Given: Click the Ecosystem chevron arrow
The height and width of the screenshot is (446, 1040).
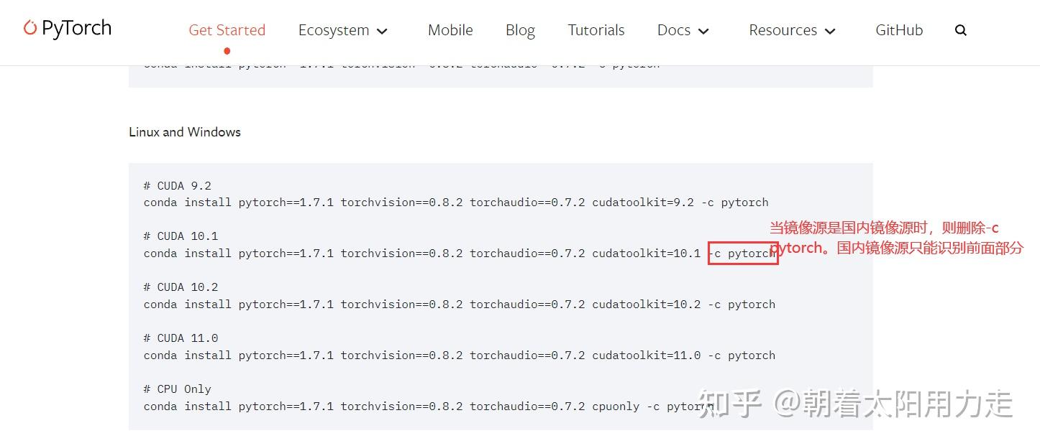Looking at the screenshot, I should (x=382, y=32).
